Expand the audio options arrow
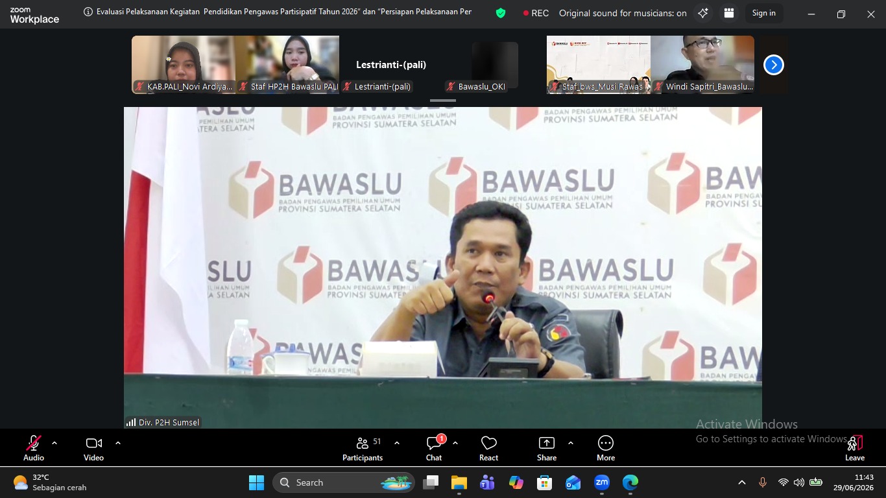Image resolution: width=886 pixels, height=498 pixels. (54, 444)
